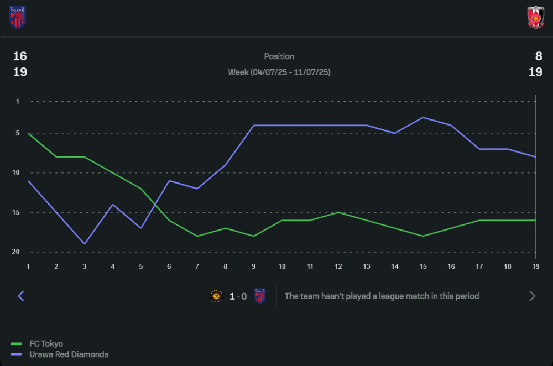Toggle FC Tokyo green legend line
The image size is (553, 366).
16,344
